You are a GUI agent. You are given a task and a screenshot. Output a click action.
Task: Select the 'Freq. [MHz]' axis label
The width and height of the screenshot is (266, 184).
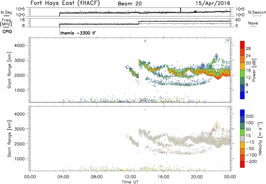pyautogui.click(x=6, y=22)
